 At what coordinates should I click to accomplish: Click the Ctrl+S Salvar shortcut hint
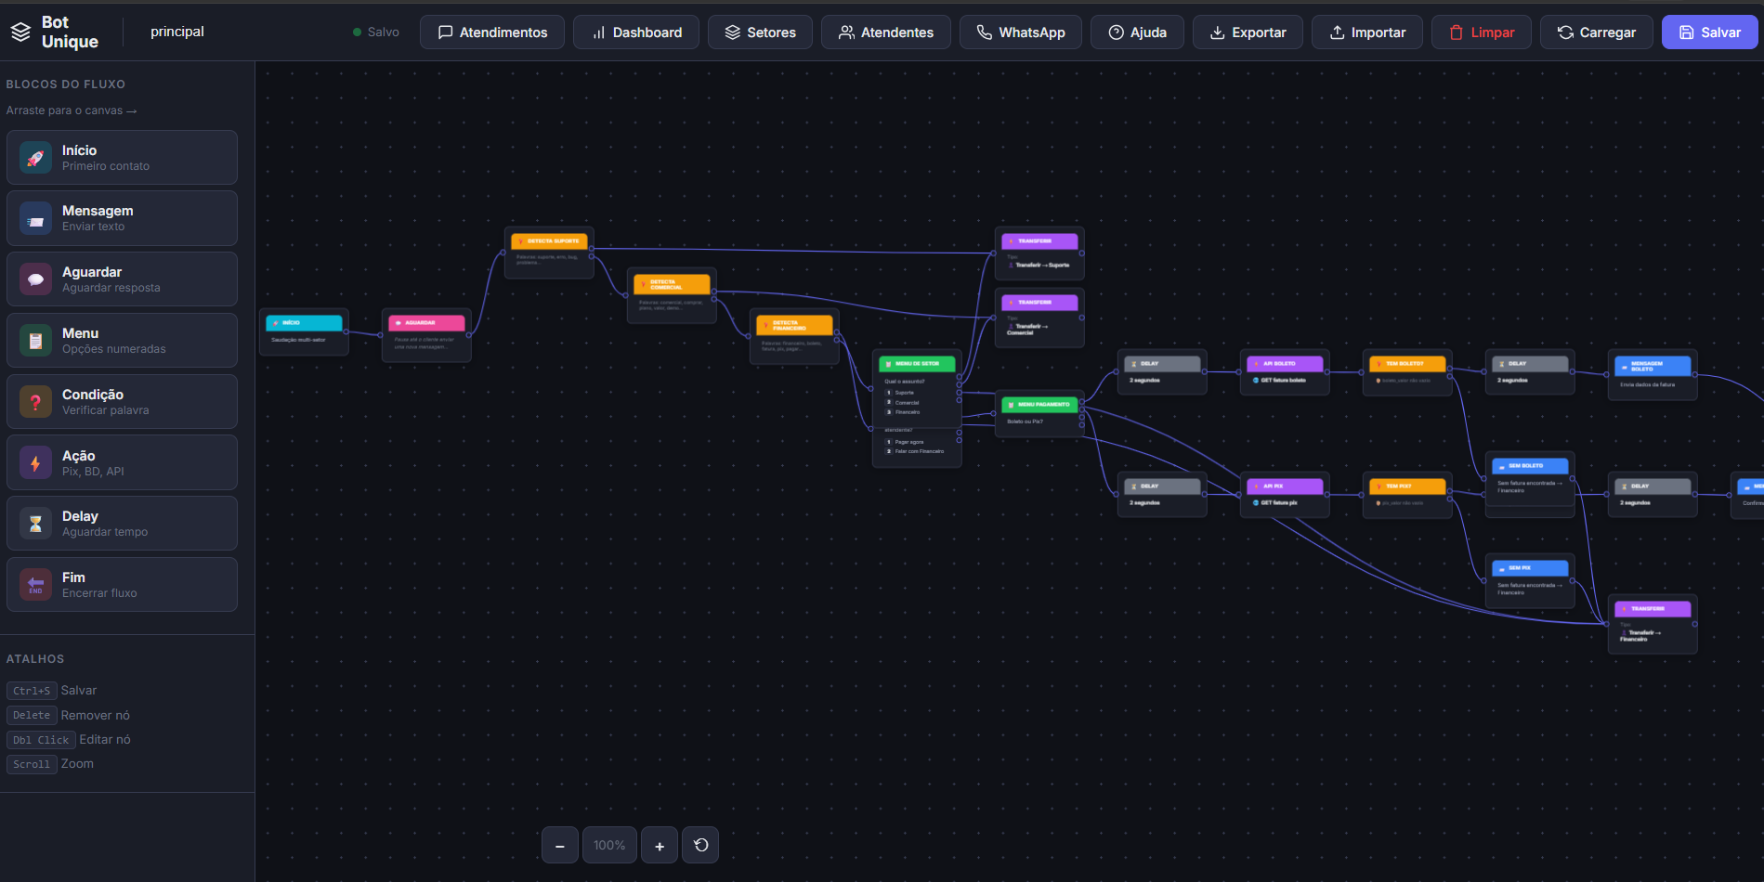[x=51, y=691]
